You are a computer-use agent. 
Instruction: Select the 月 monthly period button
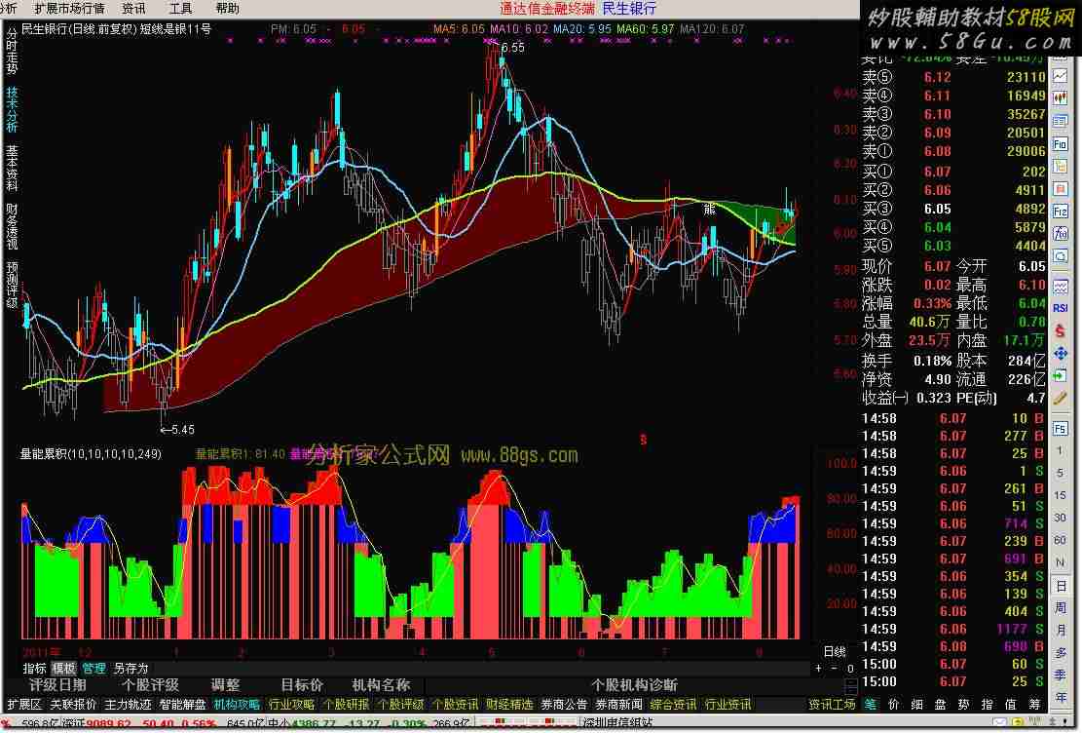[1060, 630]
